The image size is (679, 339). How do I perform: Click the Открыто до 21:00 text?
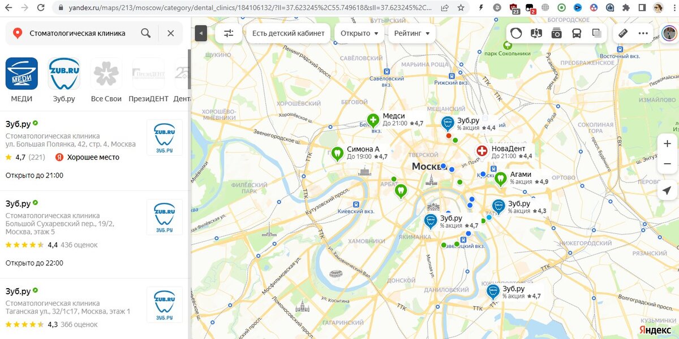point(35,175)
